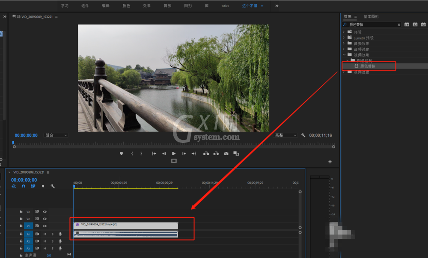Export a frame with the camera icon
The height and width of the screenshot is (258, 428).
click(226, 154)
